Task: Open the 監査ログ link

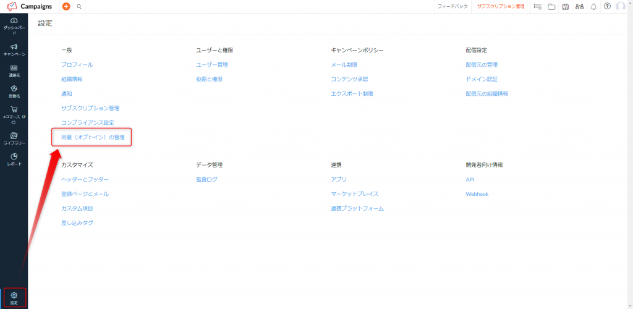Action: [206, 179]
